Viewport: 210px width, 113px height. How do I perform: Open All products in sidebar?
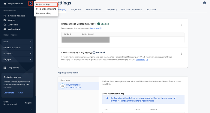point(14,68)
